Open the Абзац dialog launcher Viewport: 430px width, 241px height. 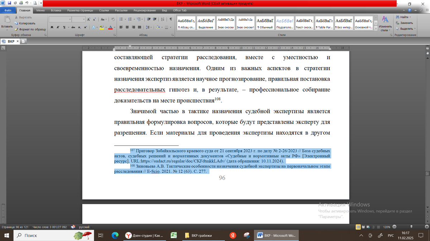(x=172, y=35)
